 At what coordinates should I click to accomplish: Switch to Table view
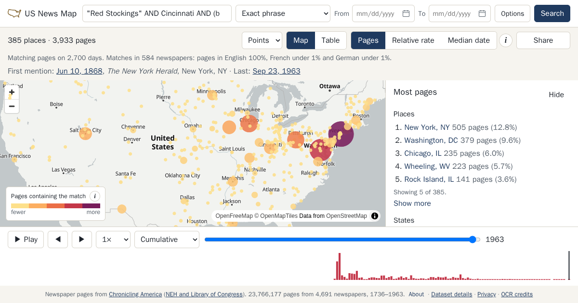pyautogui.click(x=330, y=40)
